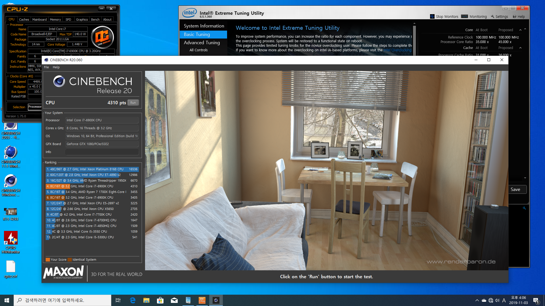Select ranking row Xeon Platinum 8168 CPU
The width and height of the screenshot is (545, 306).
[92, 169]
